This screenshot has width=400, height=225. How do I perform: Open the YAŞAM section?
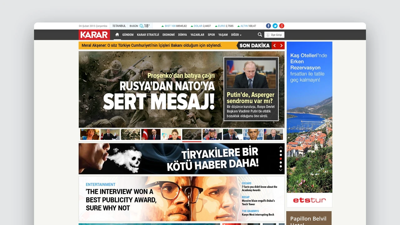223,35
